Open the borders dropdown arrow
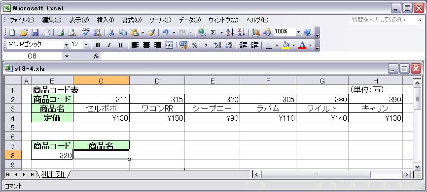Viewport: 427px width, 192px height. point(277,45)
